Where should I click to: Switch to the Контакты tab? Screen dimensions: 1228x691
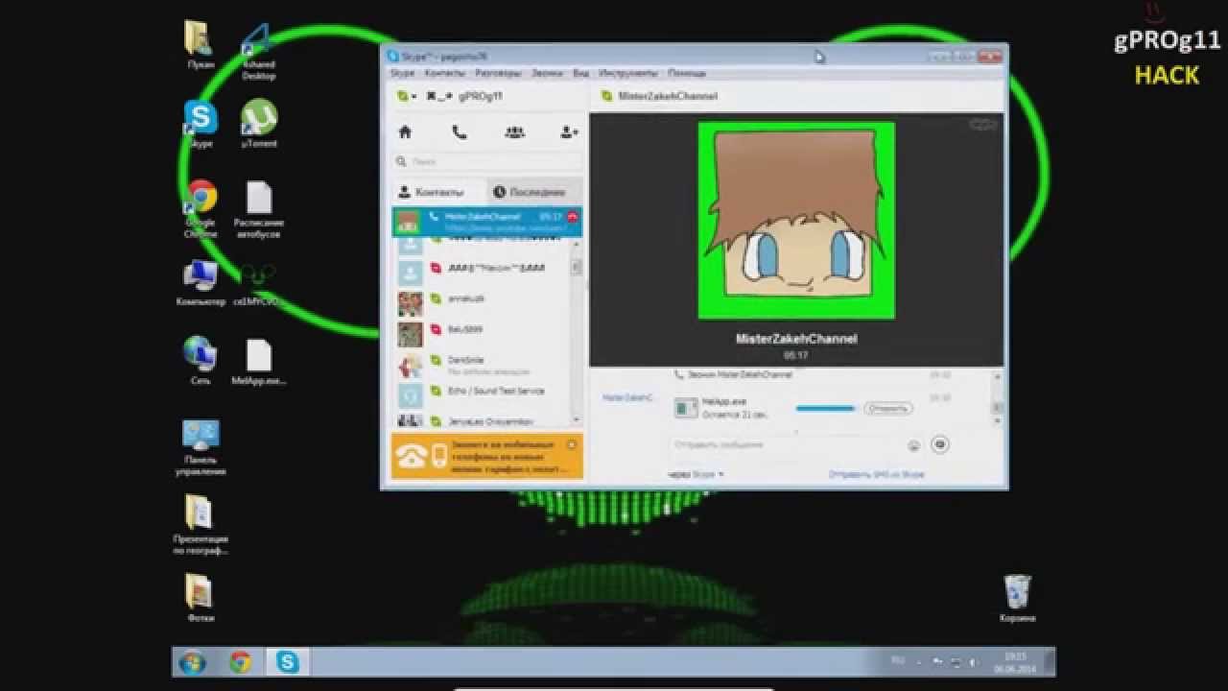pos(439,192)
